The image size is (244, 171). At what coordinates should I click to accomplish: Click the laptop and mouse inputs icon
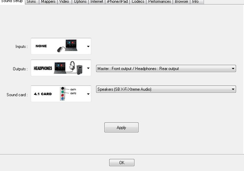[67, 46]
